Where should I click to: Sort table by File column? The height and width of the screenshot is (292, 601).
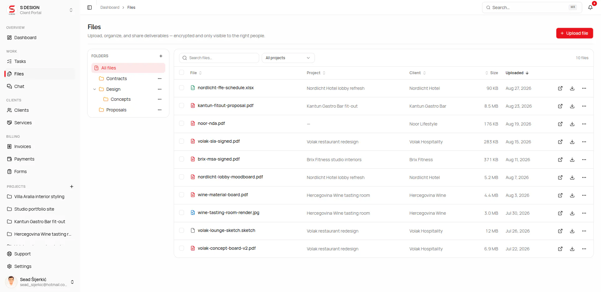[x=196, y=73]
